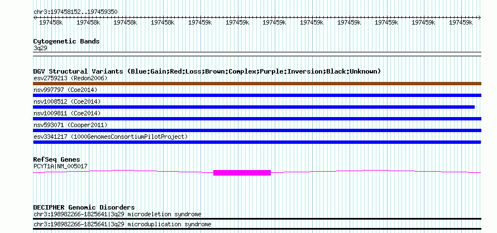This screenshot has width=497, height=233.
Task: Click the RefSeq Genes track title
Action: click(x=57, y=159)
